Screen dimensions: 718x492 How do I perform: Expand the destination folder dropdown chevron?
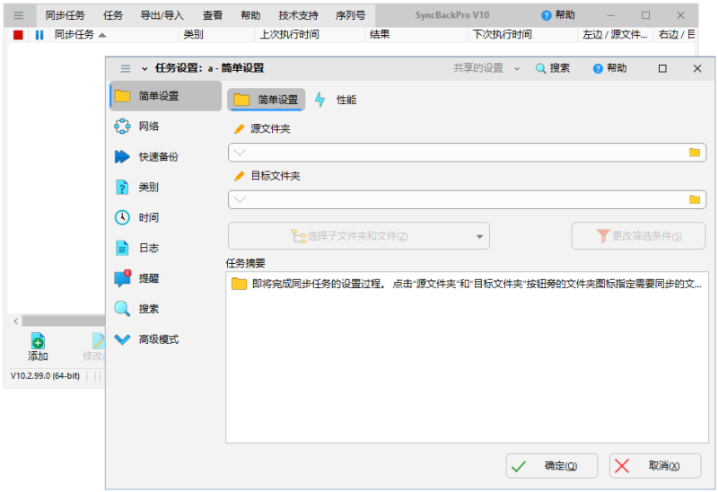click(x=240, y=199)
